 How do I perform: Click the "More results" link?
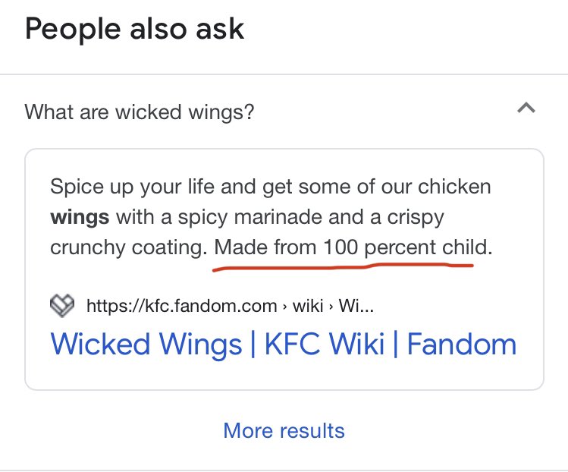[284, 431]
